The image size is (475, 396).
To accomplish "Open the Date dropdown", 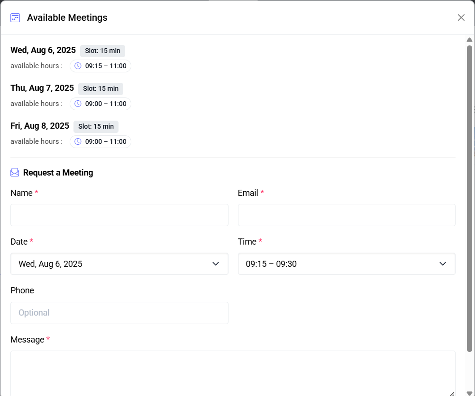I will (x=119, y=264).
